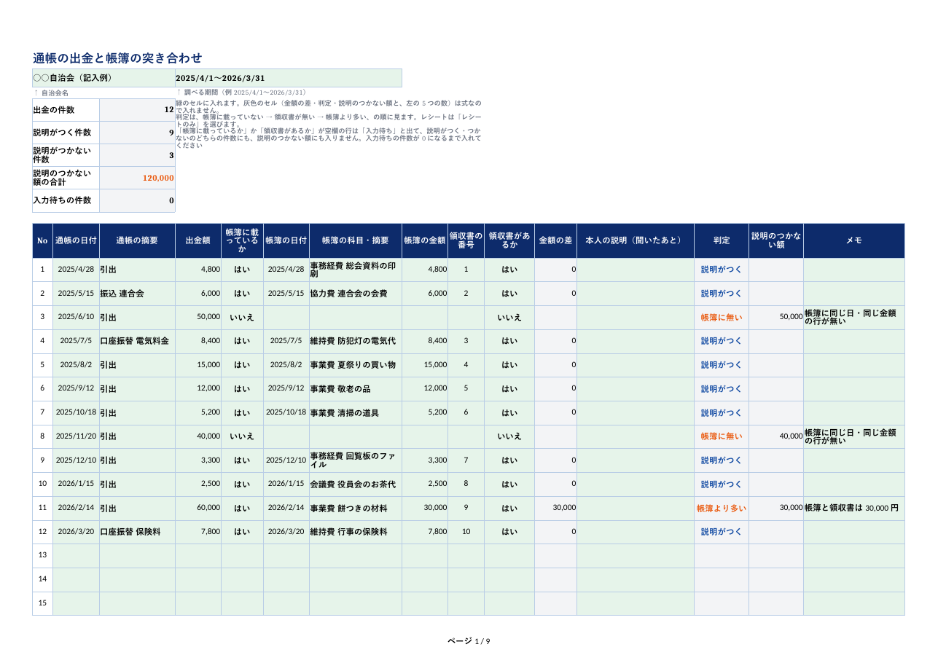Select the 事務経費 回覧板のファイル cell
This screenshot has width=938, height=663.
(x=356, y=460)
